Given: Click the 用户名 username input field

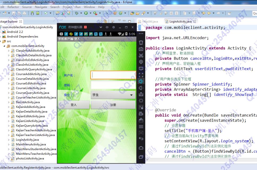Looking at the screenshot, I should pos(113,75).
